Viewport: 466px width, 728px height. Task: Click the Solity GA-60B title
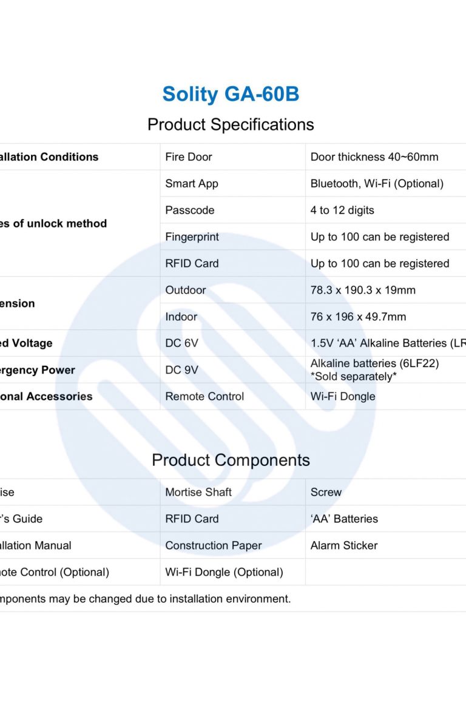pos(231,94)
